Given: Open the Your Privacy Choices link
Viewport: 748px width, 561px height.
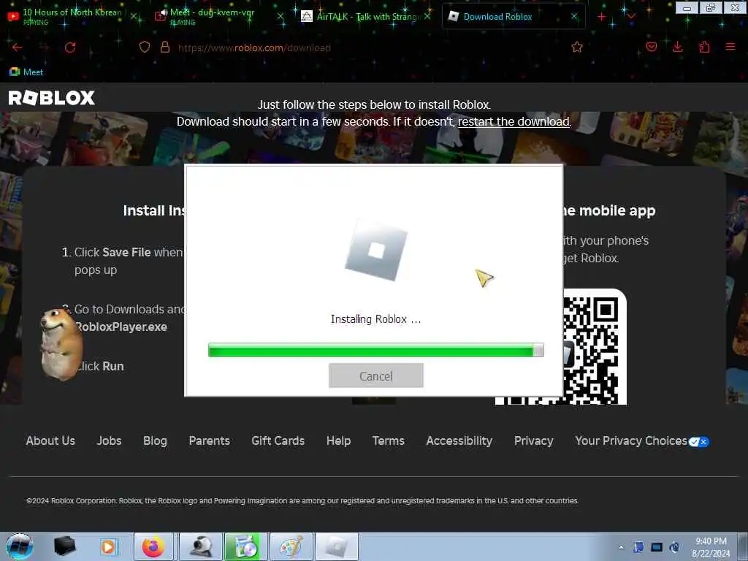Looking at the screenshot, I should point(631,440).
